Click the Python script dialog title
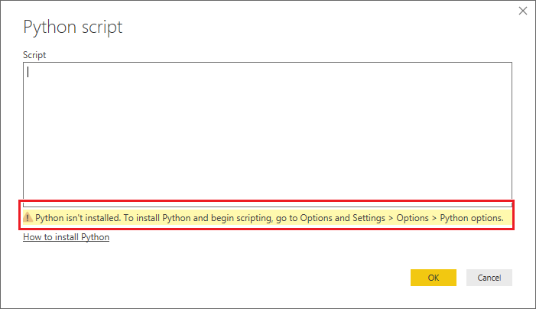This screenshot has width=536, height=309. tap(73, 27)
